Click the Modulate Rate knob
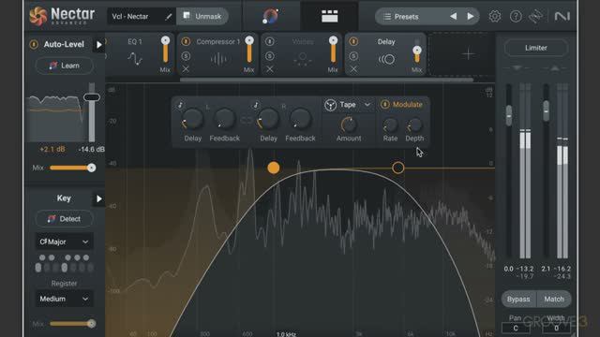This screenshot has height=337, width=600. point(390,125)
